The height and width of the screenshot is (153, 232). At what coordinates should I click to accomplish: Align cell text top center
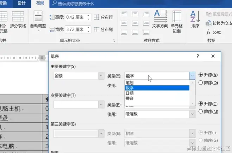pos(135,14)
